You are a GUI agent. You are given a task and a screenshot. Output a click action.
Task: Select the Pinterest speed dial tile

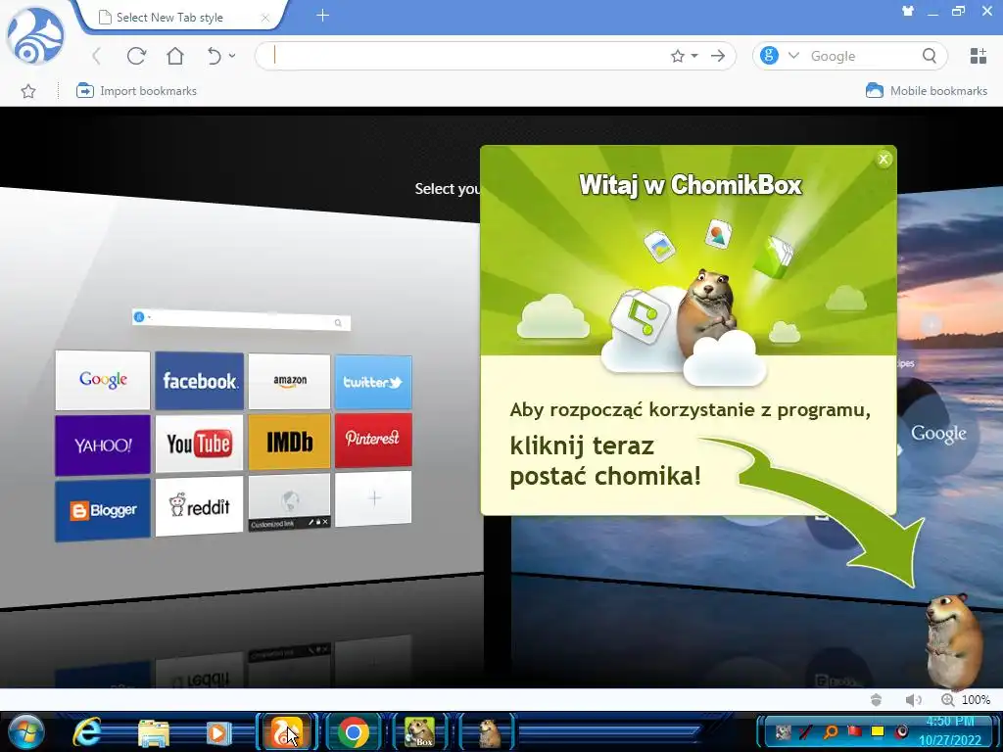(373, 440)
